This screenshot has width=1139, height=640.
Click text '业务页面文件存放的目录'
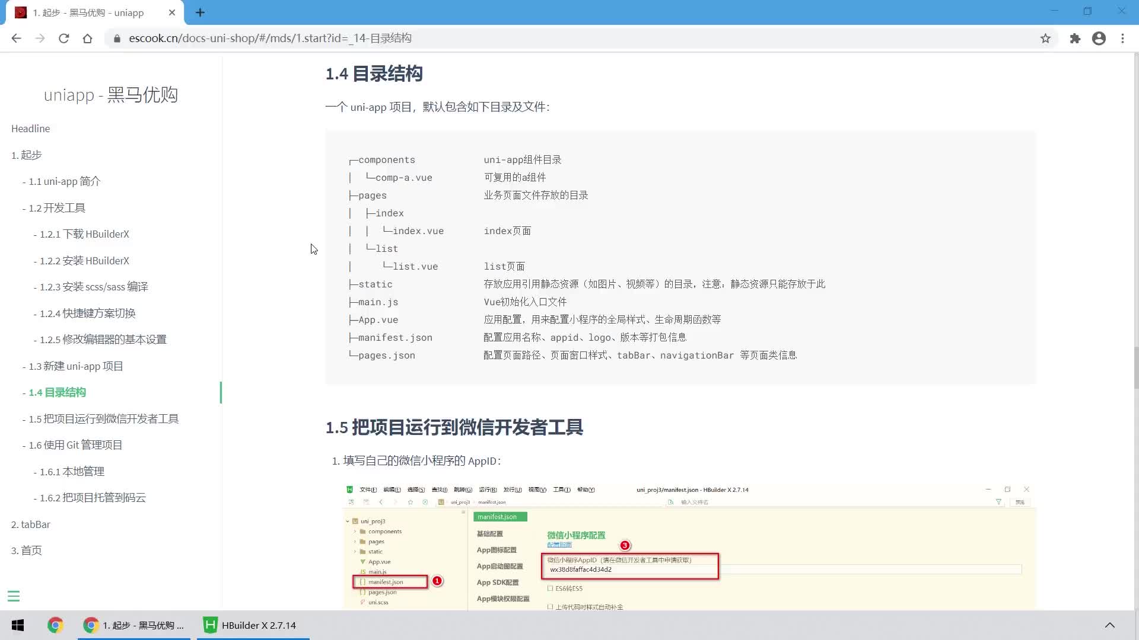(536, 196)
